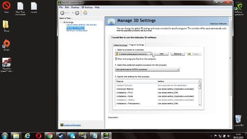Image resolution: width=247 pixels, height=139 pixels.
Task: Click the Antialiasing - Transparency setting value
Action: [168, 103]
